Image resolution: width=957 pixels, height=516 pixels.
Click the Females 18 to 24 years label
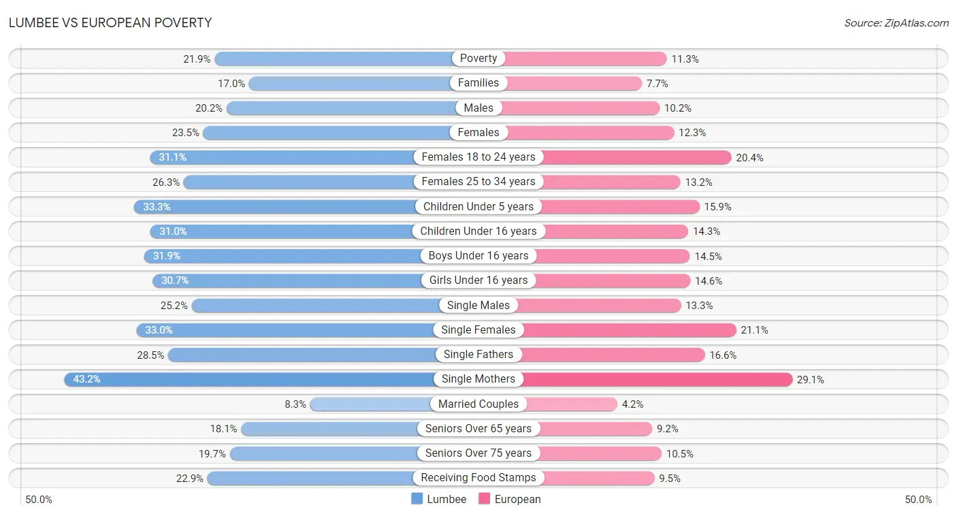[478, 157]
